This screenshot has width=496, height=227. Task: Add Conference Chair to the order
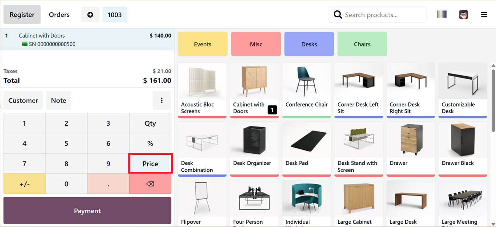click(x=306, y=90)
